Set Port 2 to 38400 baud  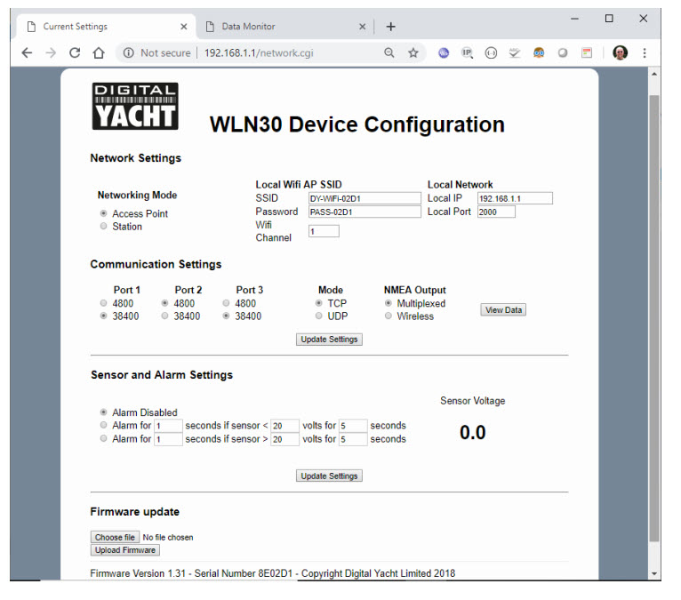point(164,316)
